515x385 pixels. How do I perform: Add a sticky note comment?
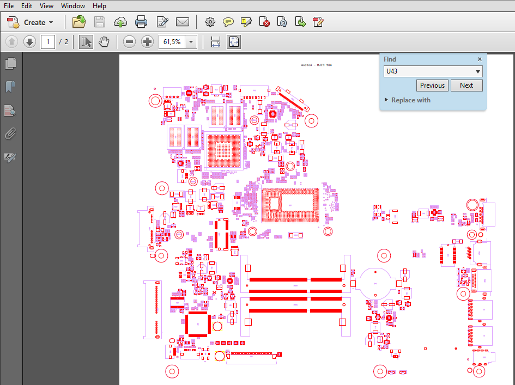tap(228, 22)
